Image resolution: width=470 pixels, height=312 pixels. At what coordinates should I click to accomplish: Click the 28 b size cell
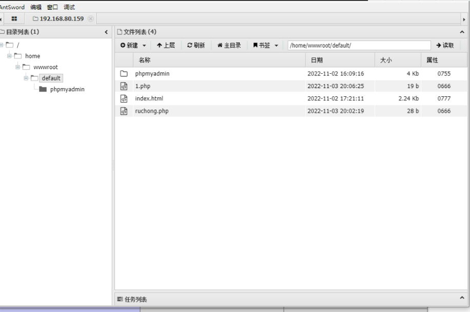(x=413, y=111)
